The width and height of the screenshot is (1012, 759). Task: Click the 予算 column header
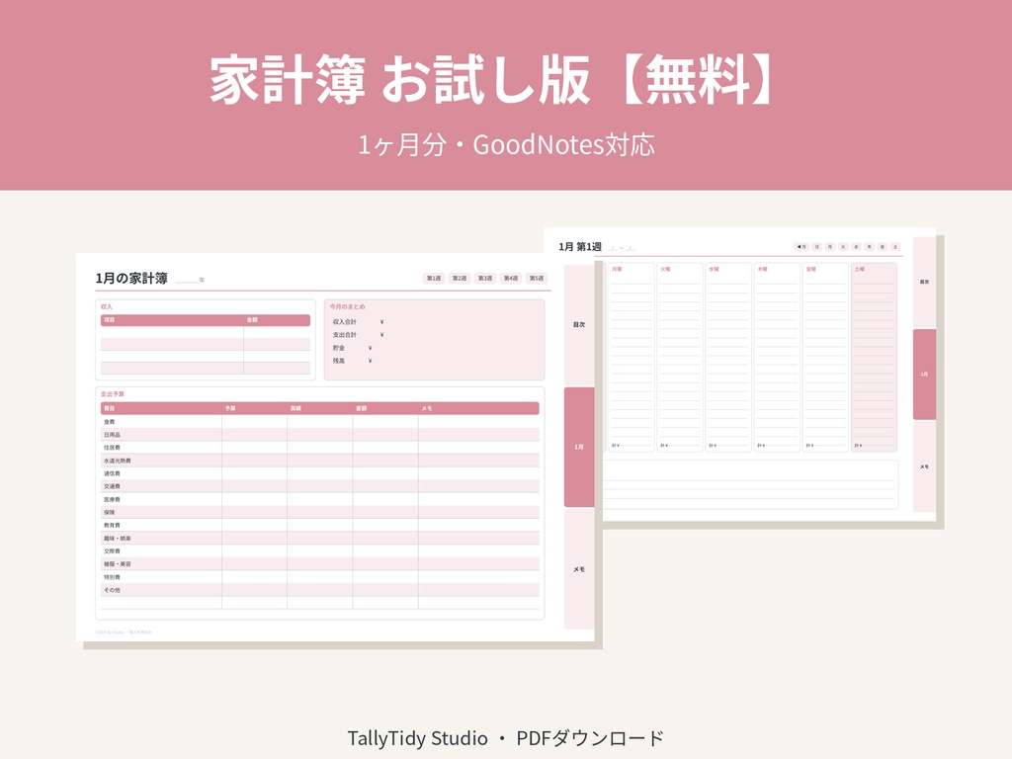230,408
